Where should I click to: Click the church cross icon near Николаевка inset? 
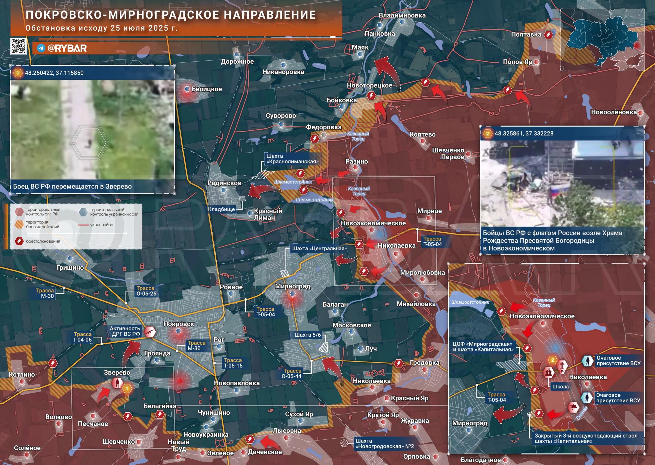pos(562,366)
